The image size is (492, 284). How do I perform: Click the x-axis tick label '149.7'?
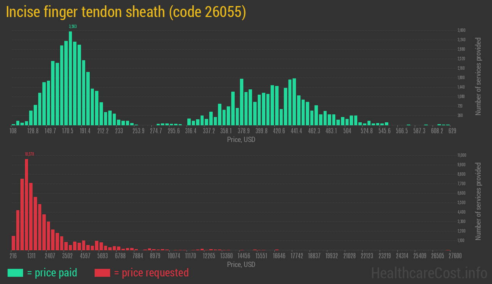50,131
